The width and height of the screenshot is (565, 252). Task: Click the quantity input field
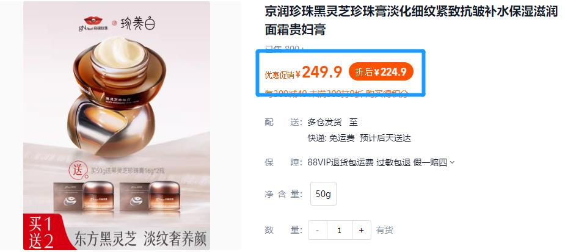coord(340,230)
